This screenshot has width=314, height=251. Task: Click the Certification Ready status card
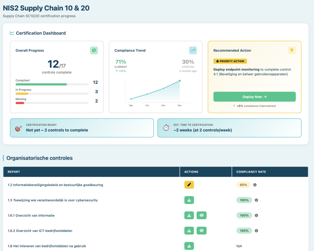pyautogui.click(x=82, y=128)
